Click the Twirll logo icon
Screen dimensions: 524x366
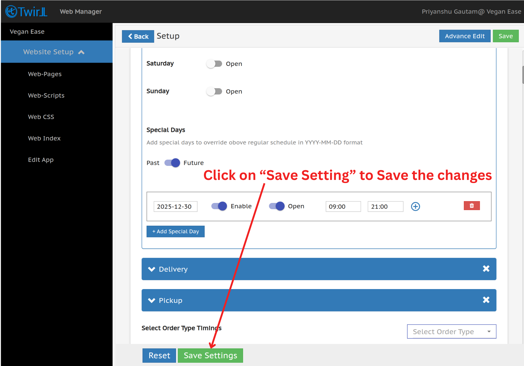11,12
